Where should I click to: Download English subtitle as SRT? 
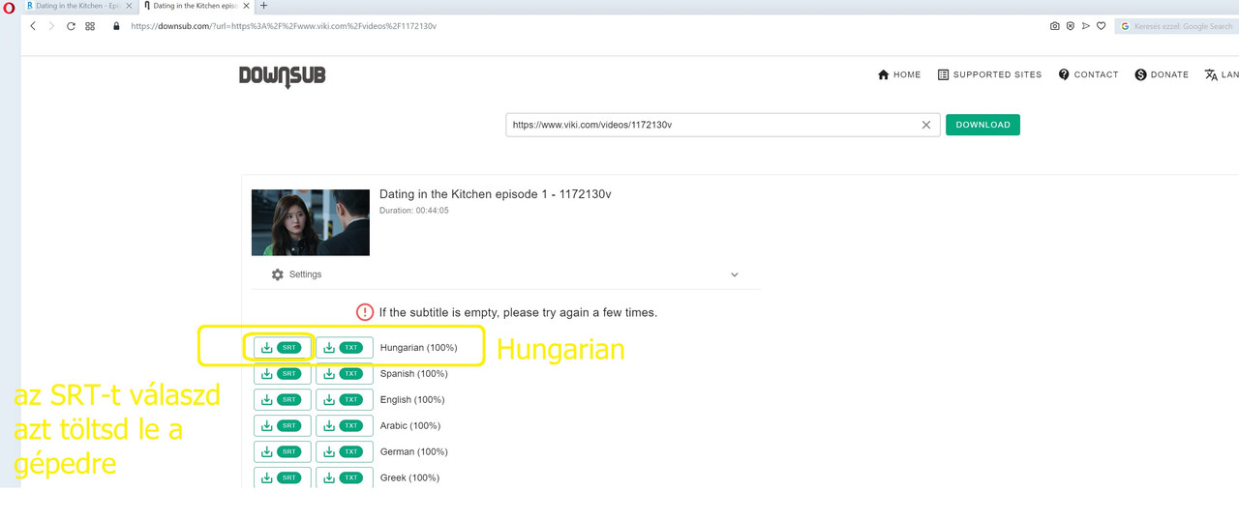click(x=283, y=400)
